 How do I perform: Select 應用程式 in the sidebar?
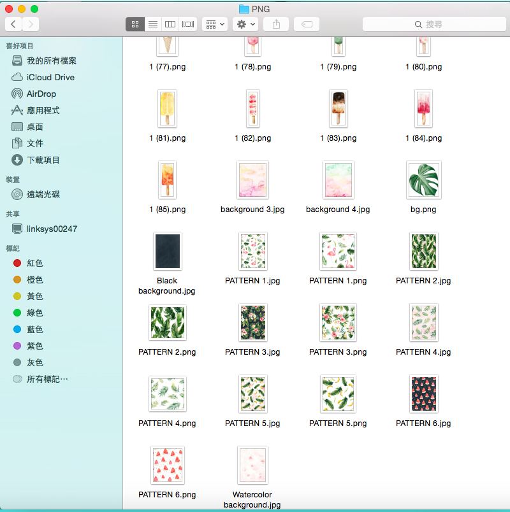[x=43, y=110]
